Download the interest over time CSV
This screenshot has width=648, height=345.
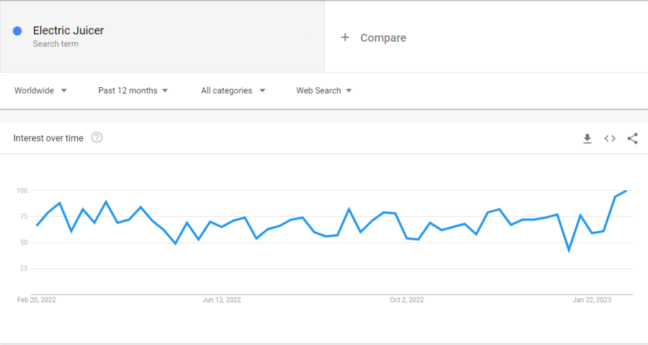point(587,138)
